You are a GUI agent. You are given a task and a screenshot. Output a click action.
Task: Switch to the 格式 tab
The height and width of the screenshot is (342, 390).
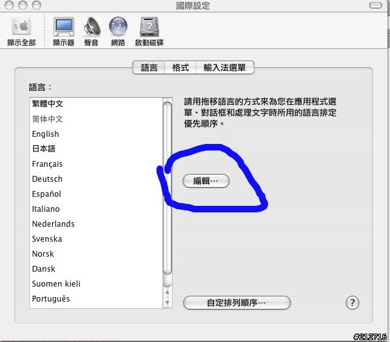click(x=181, y=68)
